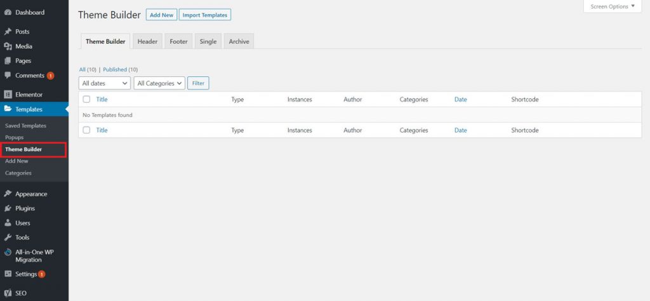Viewport: 650px width, 301px height.
Task: Open Theme Builder submenu item
Action: click(23, 149)
